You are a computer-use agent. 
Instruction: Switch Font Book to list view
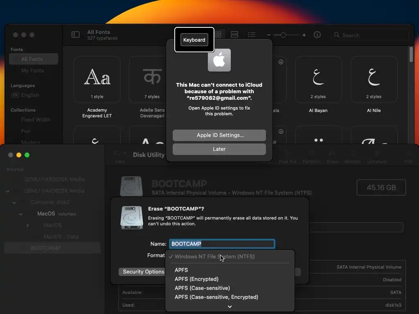[252, 35]
